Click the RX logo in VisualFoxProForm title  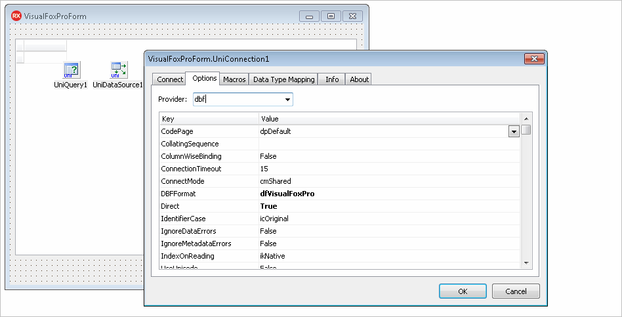(16, 16)
